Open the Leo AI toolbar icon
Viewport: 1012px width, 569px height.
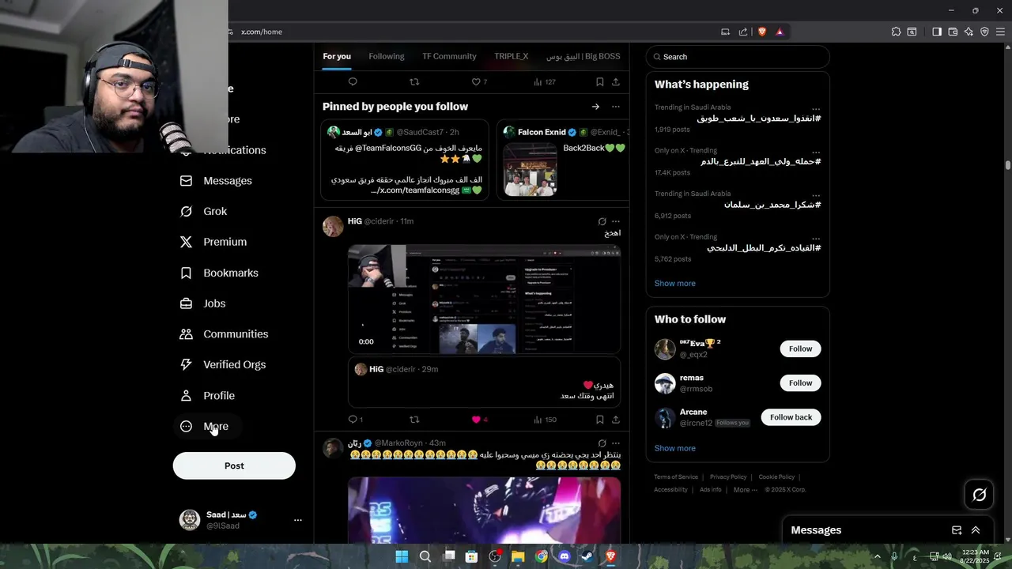tap(969, 32)
